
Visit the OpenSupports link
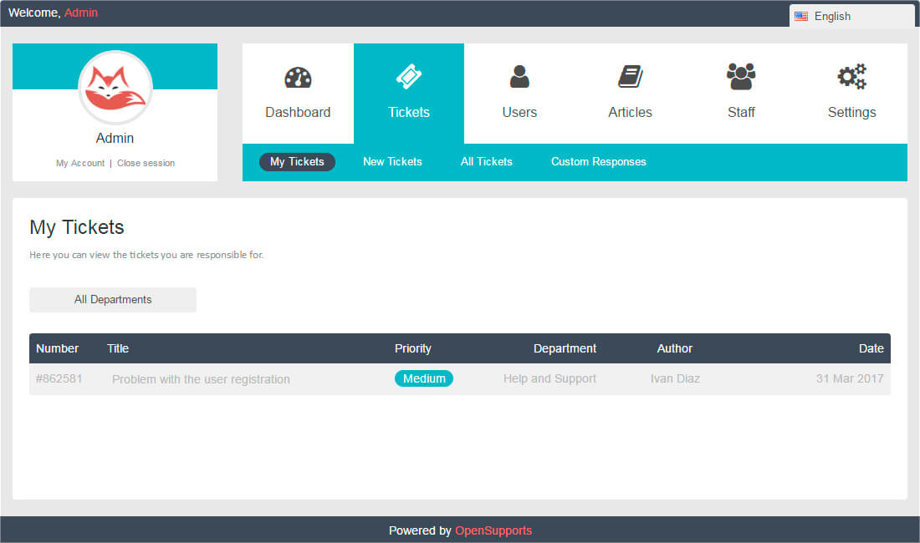493,530
